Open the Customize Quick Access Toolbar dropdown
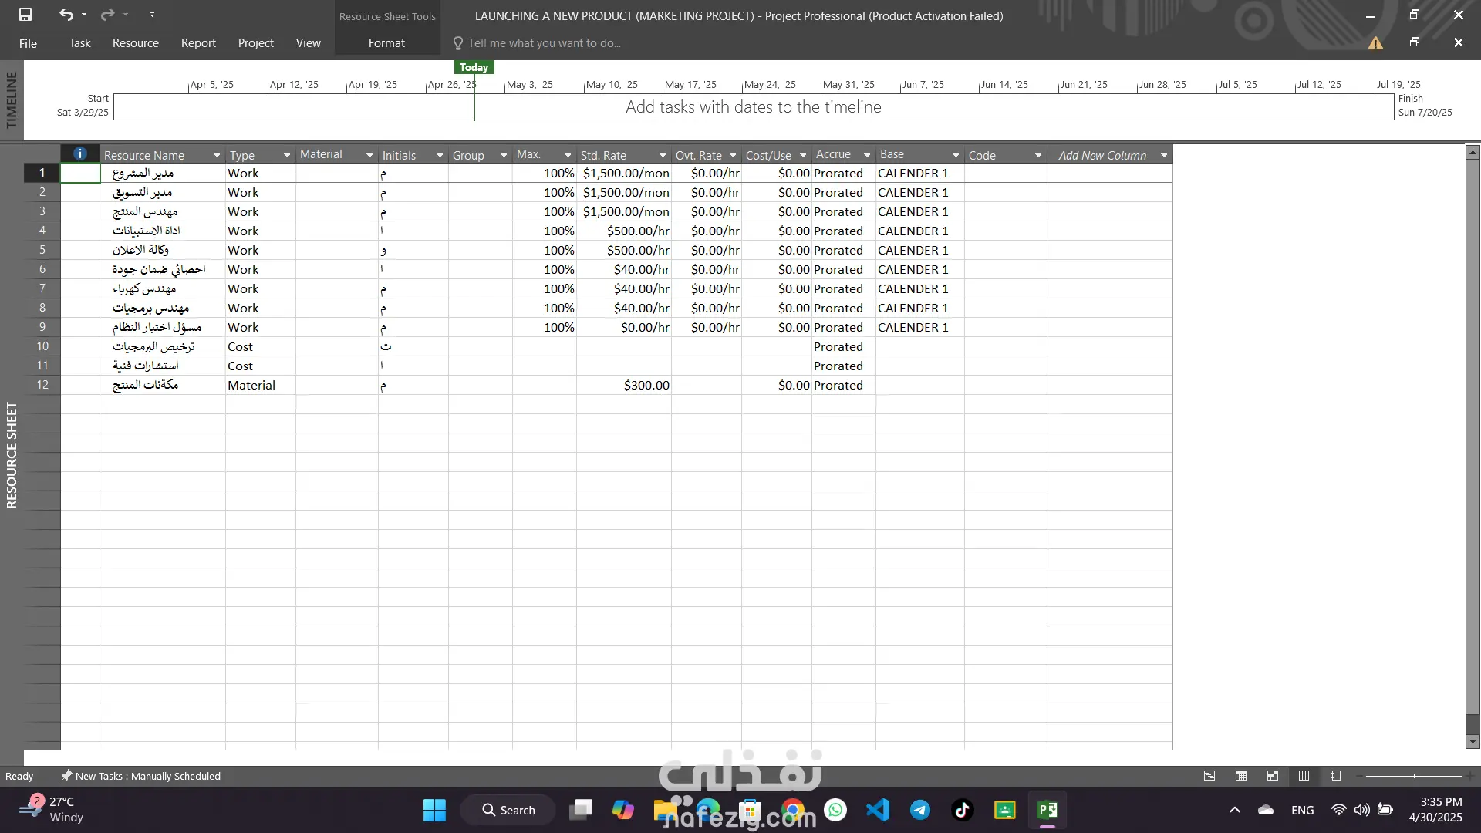The width and height of the screenshot is (1481, 833). pos(152,15)
